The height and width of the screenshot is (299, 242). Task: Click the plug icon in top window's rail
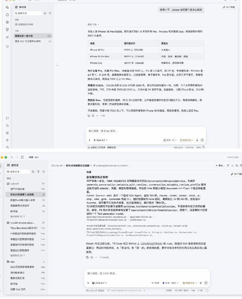7,140
